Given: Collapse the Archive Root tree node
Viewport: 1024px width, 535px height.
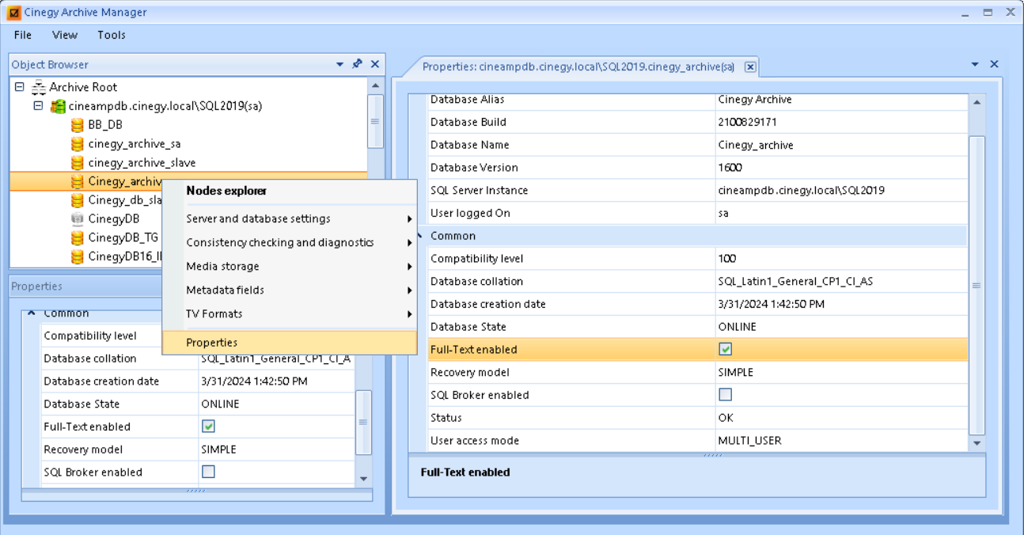Looking at the screenshot, I should point(20,87).
